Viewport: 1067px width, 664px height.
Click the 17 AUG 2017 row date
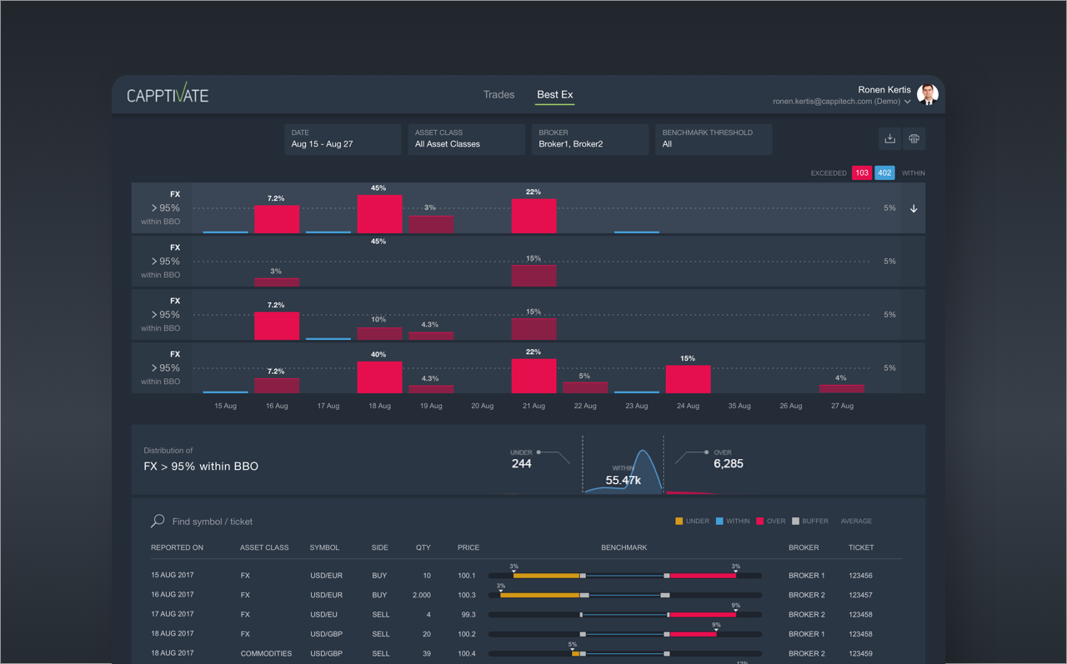[x=173, y=614]
